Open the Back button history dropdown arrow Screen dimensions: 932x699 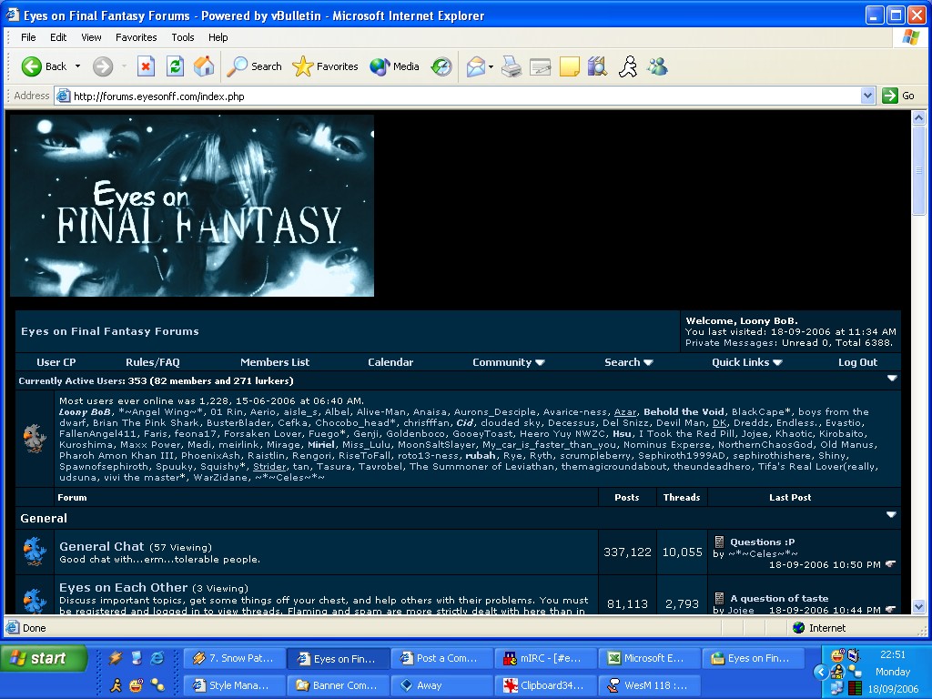pos(77,66)
